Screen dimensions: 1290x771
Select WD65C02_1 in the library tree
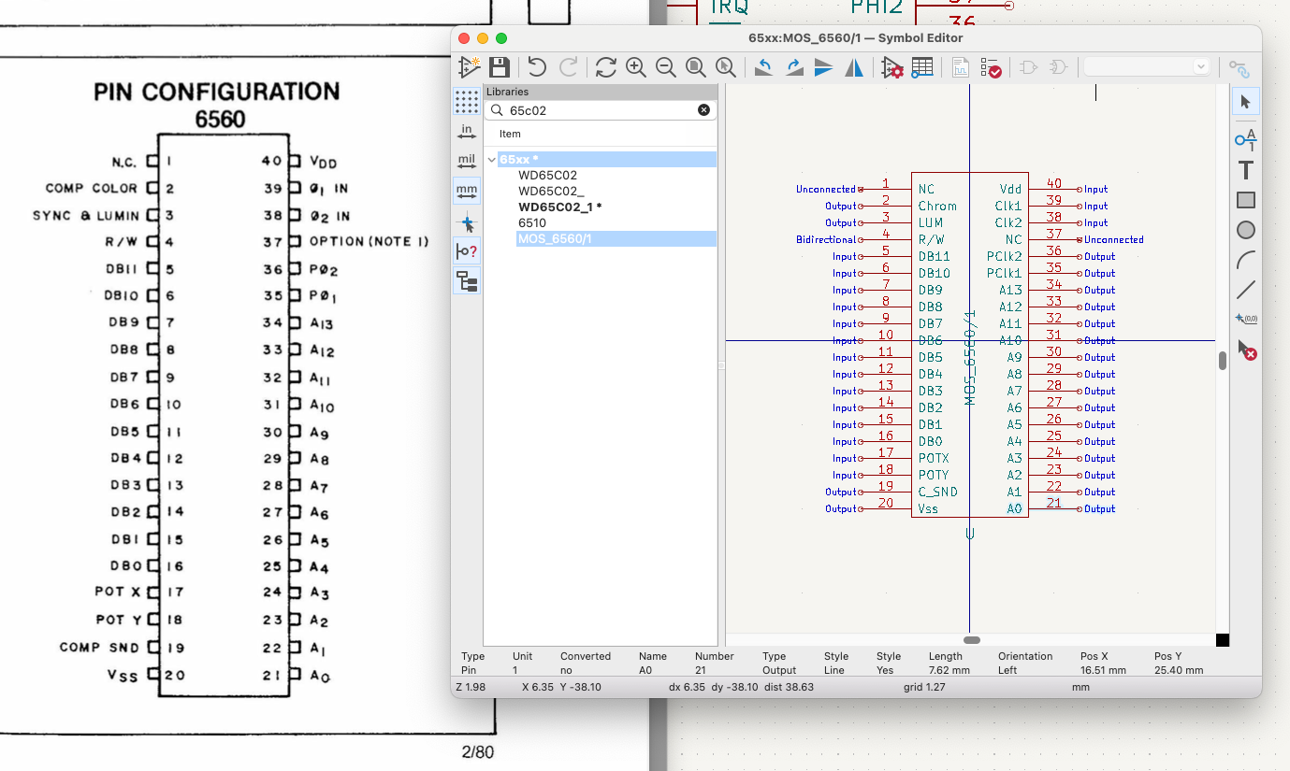(559, 207)
